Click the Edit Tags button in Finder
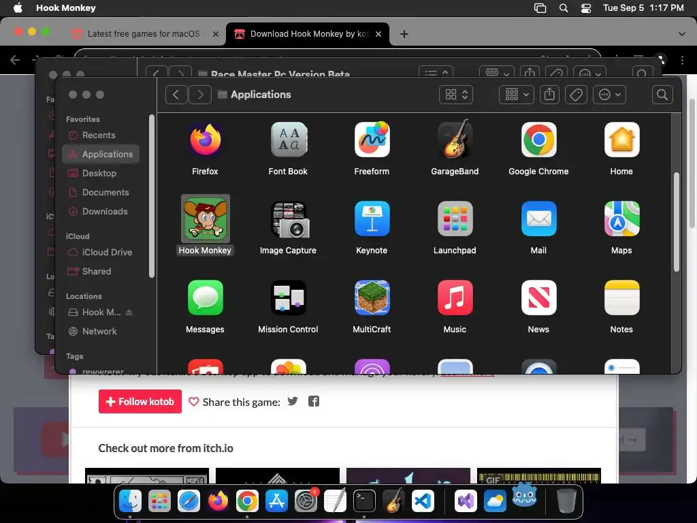Image resolution: width=697 pixels, height=523 pixels. (x=576, y=95)
